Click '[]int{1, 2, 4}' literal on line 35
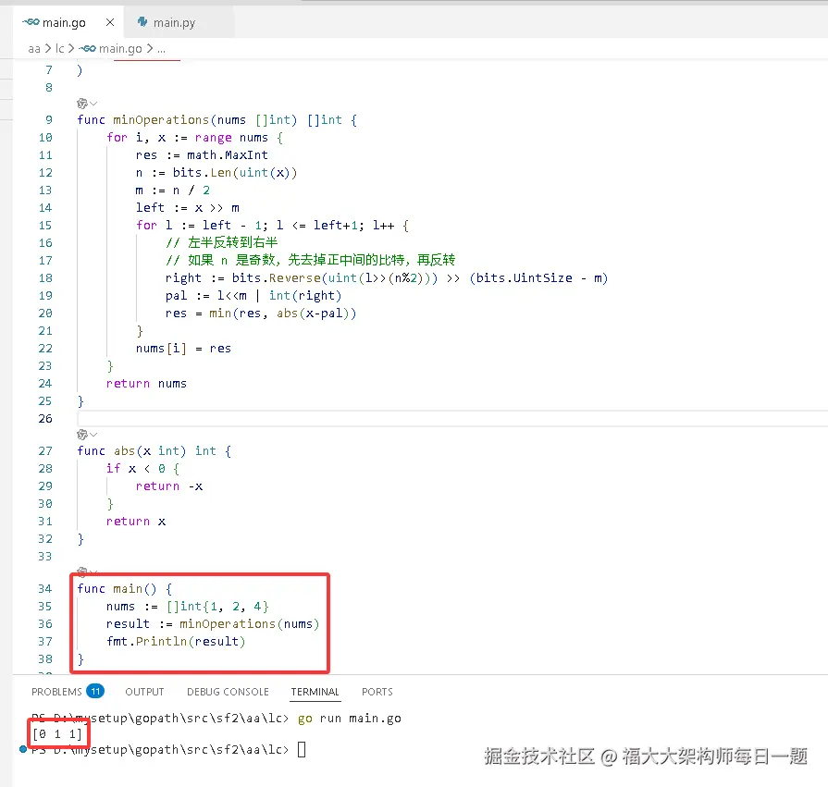828x787 pixels. tap(217, 607)
